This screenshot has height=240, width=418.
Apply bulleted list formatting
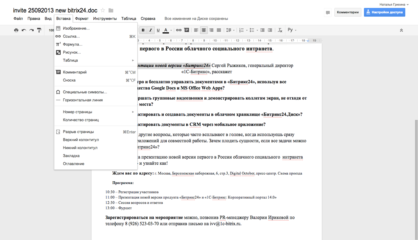[x=252, y=30]
